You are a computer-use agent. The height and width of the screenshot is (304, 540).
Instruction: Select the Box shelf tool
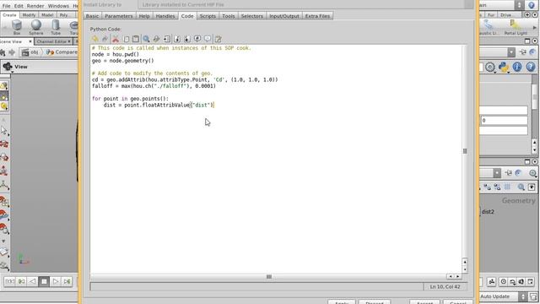pyautogui.click(x=17, y=27)
